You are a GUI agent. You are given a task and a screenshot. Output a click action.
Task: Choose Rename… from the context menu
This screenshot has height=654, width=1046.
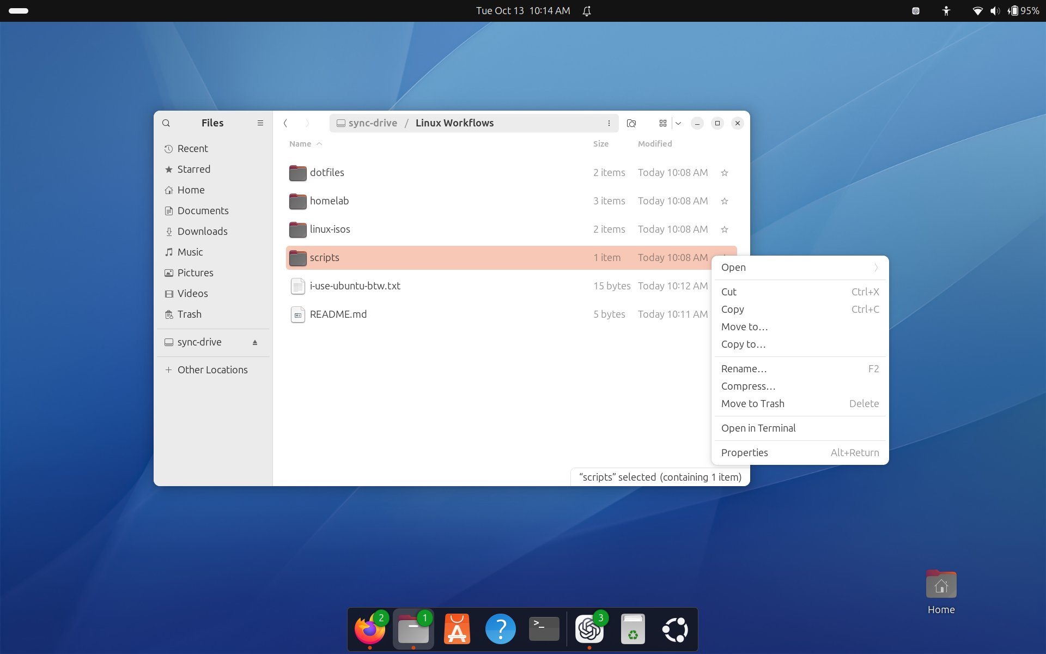click(800, 369)
